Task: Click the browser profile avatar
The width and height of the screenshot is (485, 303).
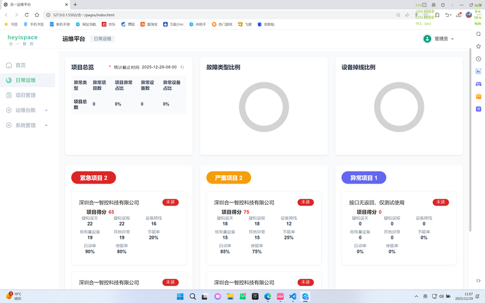Action: (469, 15)
